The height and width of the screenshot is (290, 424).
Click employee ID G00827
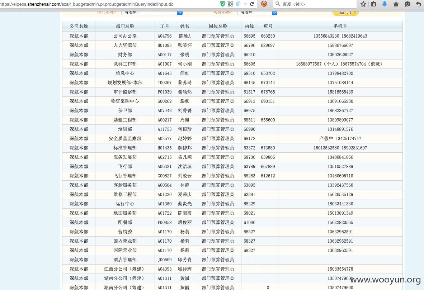(x=165, y=176)
